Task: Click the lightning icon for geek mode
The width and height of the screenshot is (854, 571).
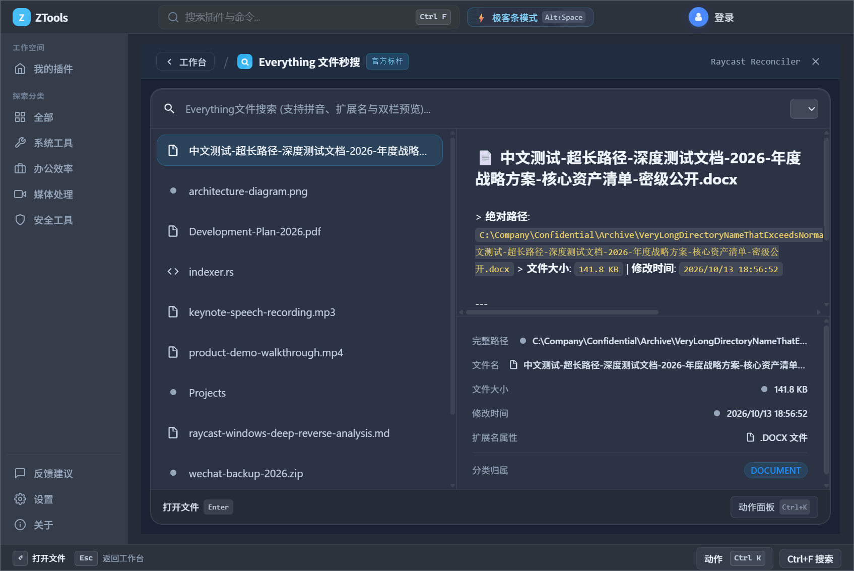Action: click(x=481, y=18)
